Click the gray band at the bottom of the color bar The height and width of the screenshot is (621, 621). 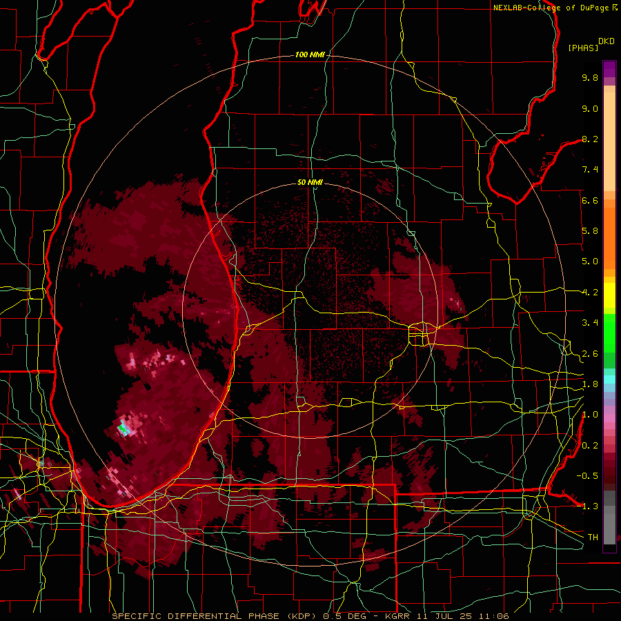pyautogui.click(x=609, y=517)
